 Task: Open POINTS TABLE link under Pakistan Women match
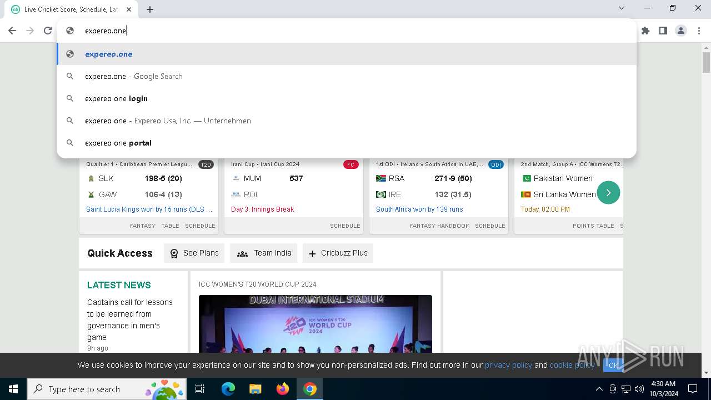(593, 226)
